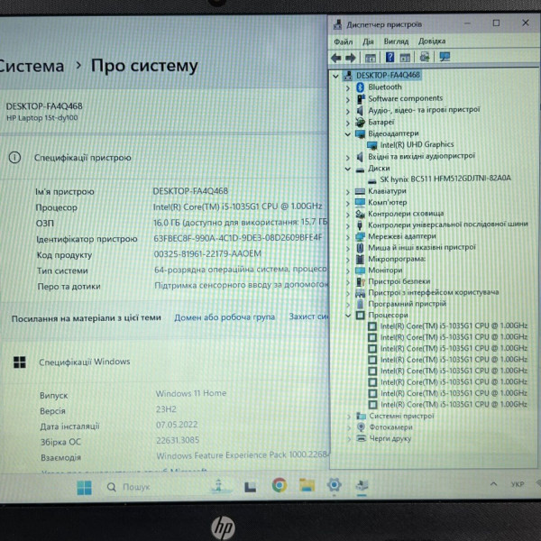Select the Фотокамери category
Image resolution: width=541 pixels, height=541 pixels.
[x=390, y=427]
